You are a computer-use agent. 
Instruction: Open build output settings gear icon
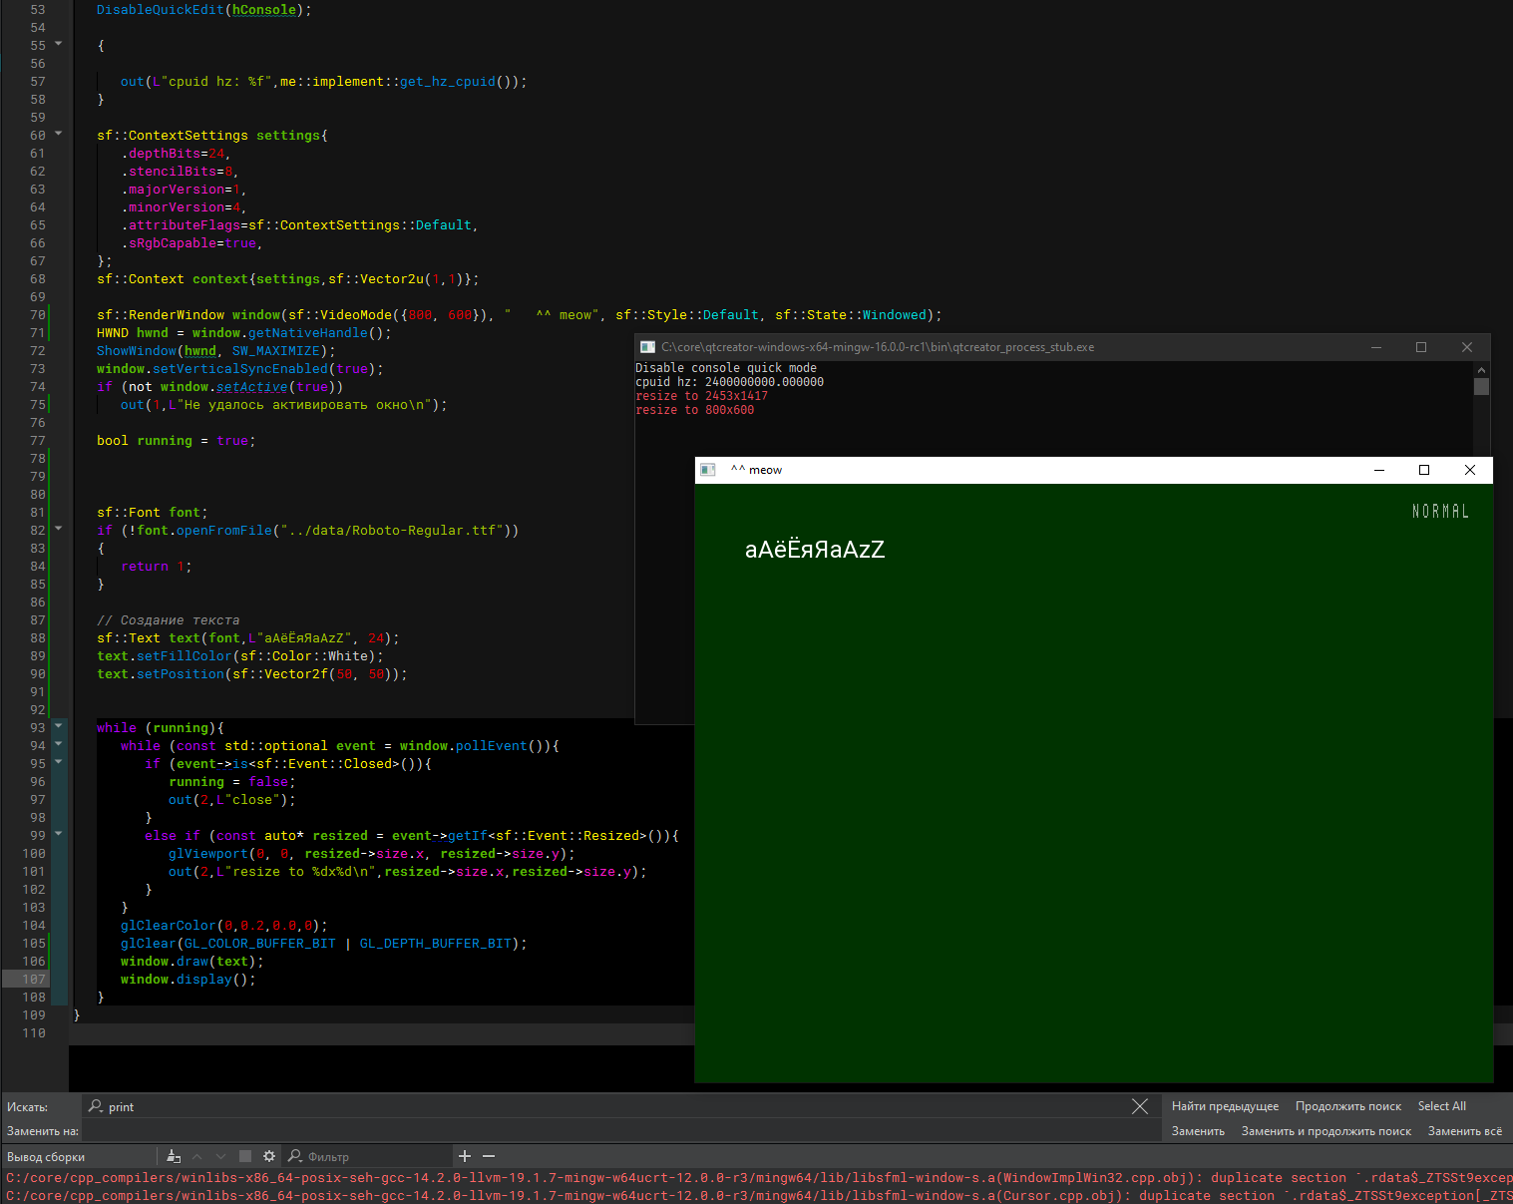click(x=268, y=1156)
